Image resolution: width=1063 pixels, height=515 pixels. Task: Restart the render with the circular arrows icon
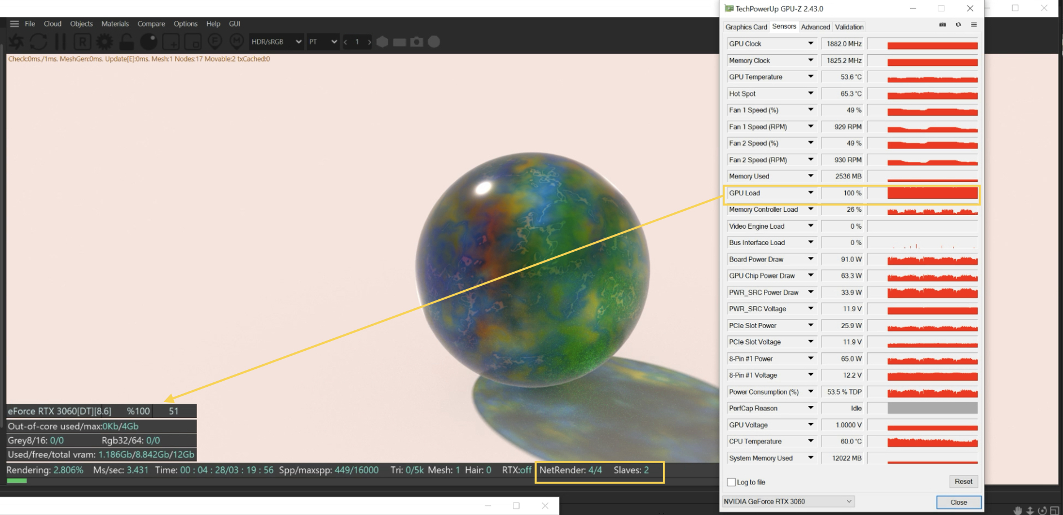(38, 42)
